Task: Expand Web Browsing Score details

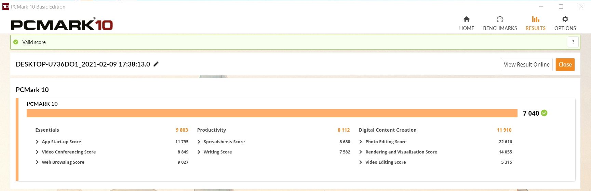Action: [37, 162]
